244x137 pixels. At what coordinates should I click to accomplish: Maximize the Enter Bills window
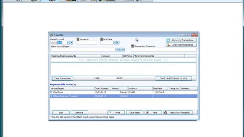click(188, 35)
